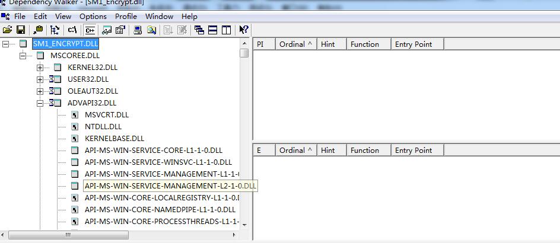Click the document system icon left of File
560x243 pixels.
[x=5, y=16]
